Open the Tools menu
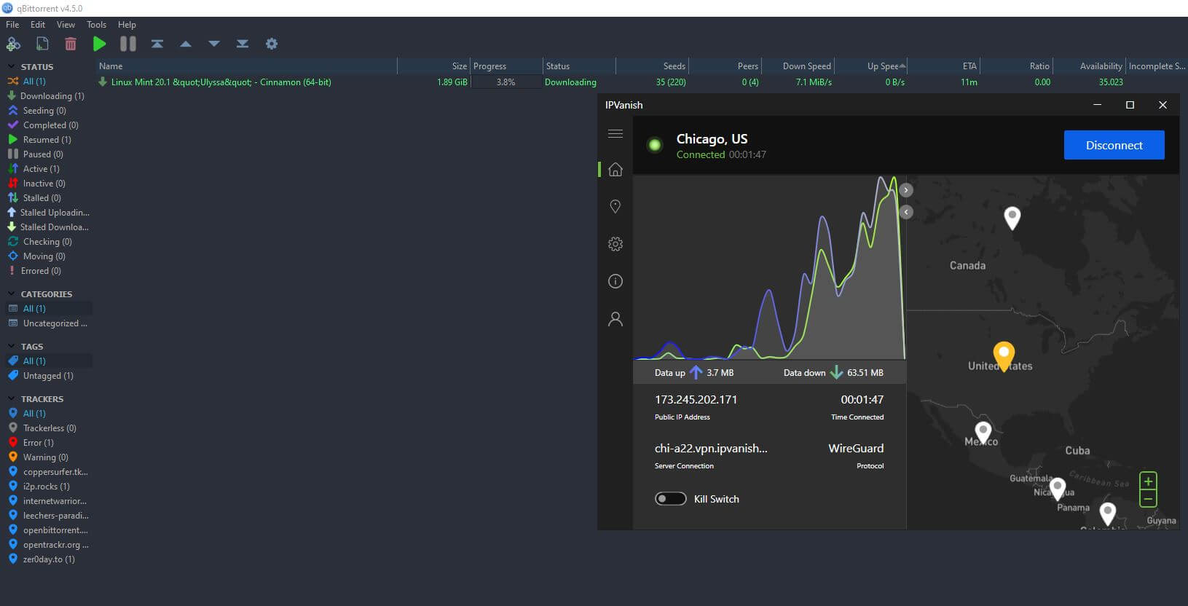Screen dimensions: 1188x606 (x=97, y=25)
